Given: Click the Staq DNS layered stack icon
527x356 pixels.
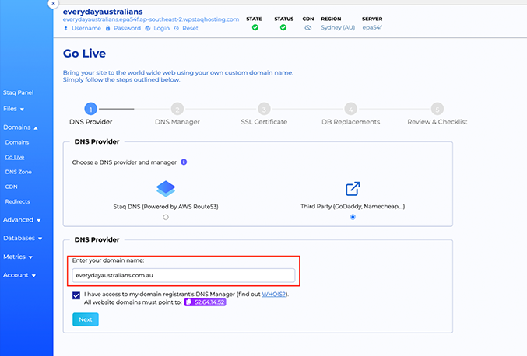Looking at the screenshot, I should tap(166, 189).
